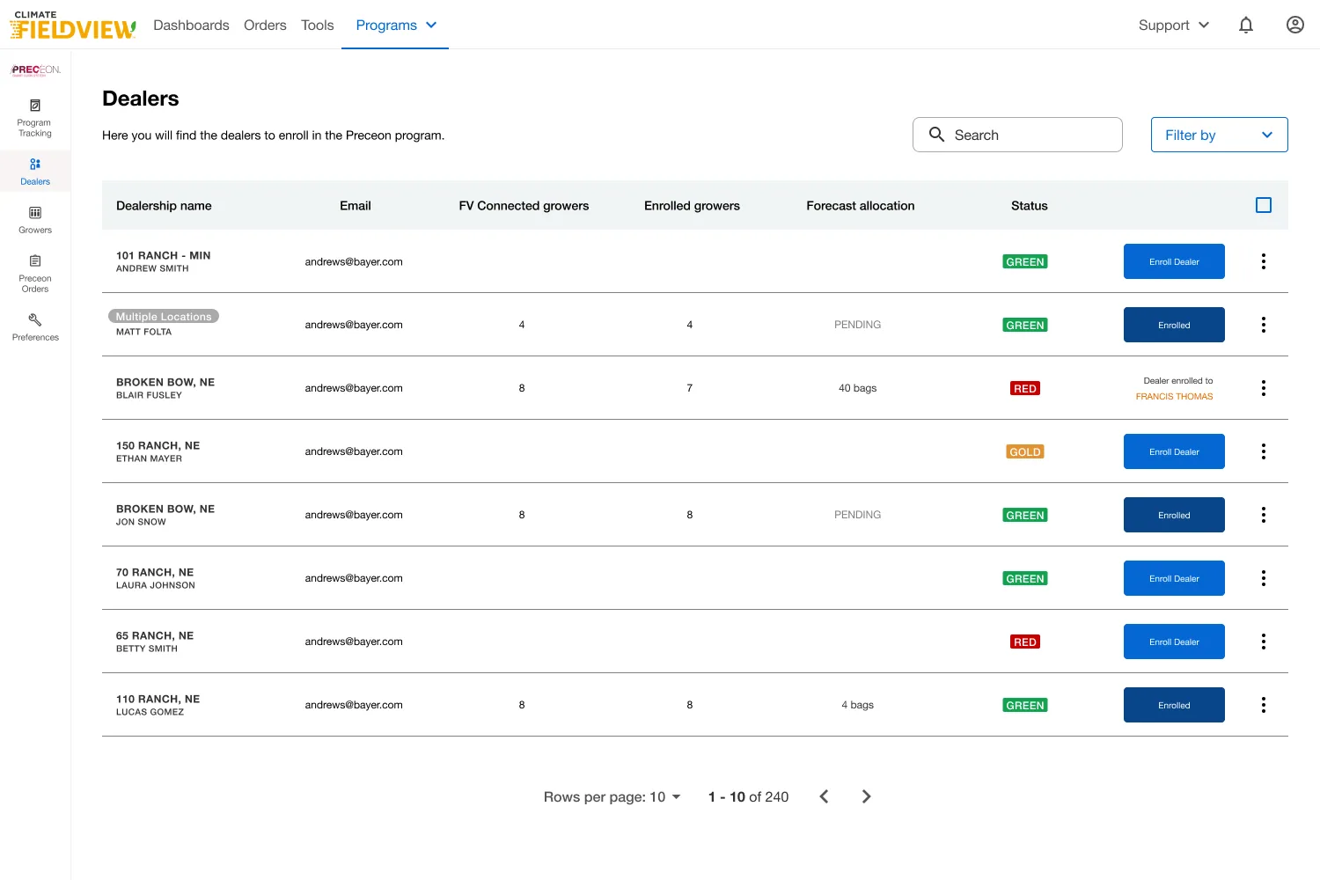This screenshot has height=880, width=1320.
Task: Open more options for Jon Snow row
Action: point(1264,515)
